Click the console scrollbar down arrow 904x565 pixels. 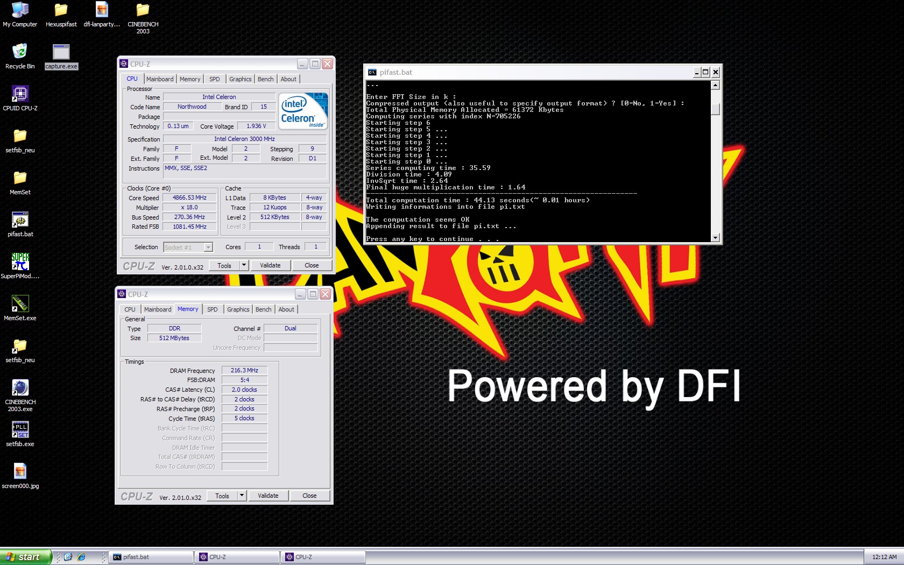pos(715,237)
